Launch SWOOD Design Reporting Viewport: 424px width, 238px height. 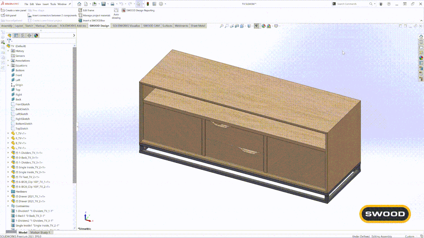tap(138, 10)
